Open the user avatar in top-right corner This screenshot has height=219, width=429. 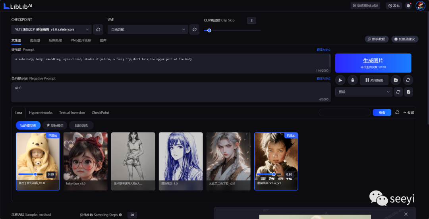[x=420, y=6]
